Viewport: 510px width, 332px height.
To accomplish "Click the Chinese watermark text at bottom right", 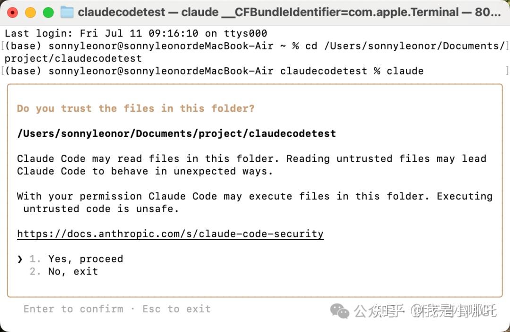I will pyautogui.click(x=425, y=310).
